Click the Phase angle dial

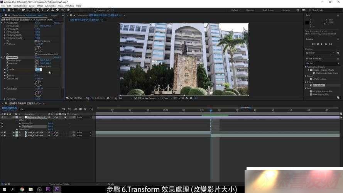pyautogui.click(x=38, y=49)
